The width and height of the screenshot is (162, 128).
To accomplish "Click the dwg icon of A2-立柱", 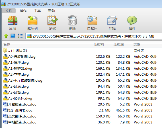I will [x=5, y=74].
